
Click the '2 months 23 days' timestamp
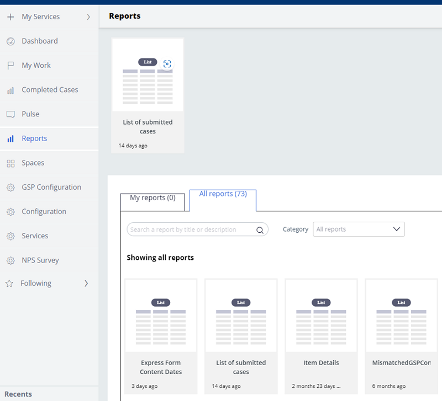point(316,386)
